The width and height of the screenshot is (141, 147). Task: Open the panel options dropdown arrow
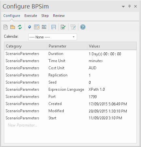123,7
